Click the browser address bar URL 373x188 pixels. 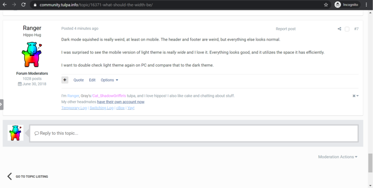[x=96, y=5]
